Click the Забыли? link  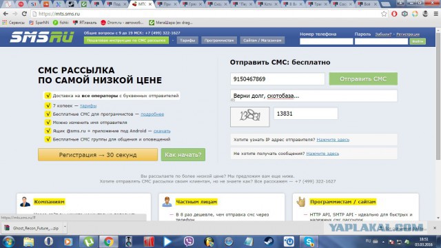coord(383,34)
